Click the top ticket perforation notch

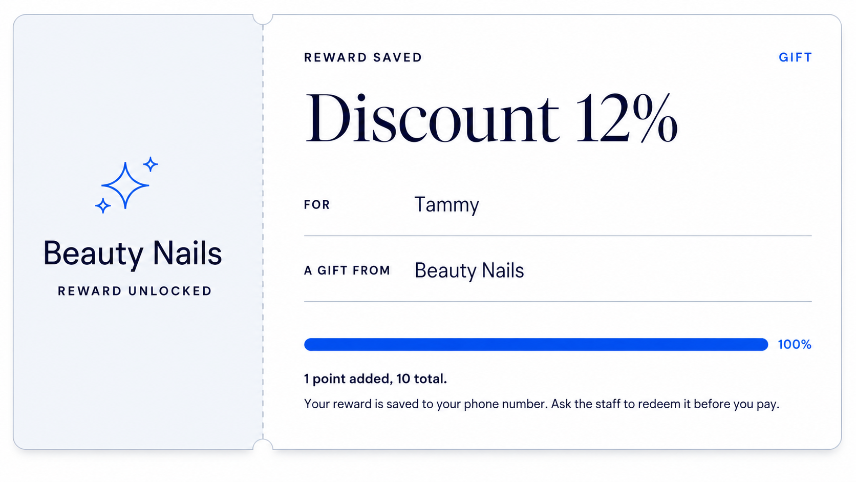coord(263,18)
